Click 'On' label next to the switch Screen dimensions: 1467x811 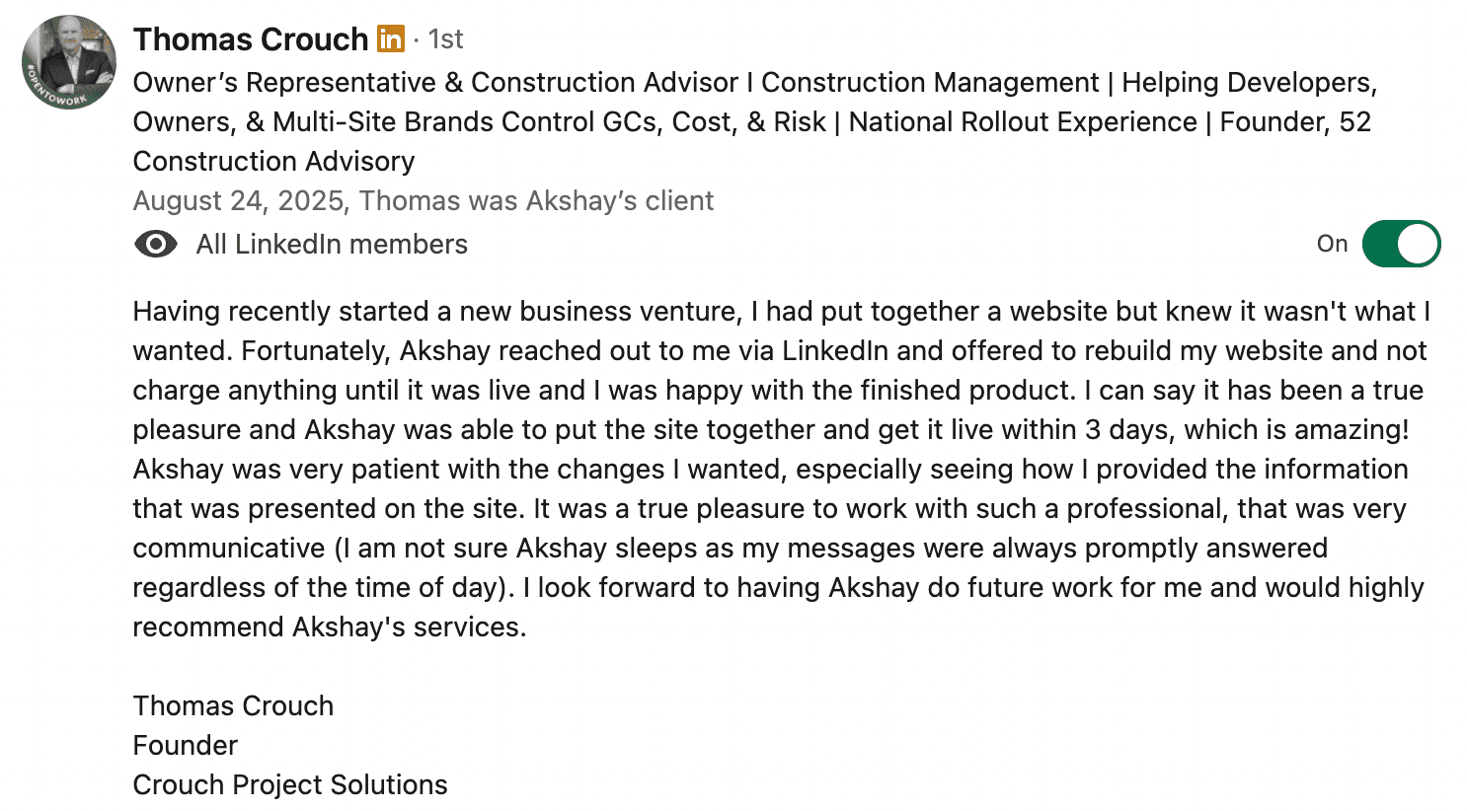pyautogui.click(x=1333, y=243)
